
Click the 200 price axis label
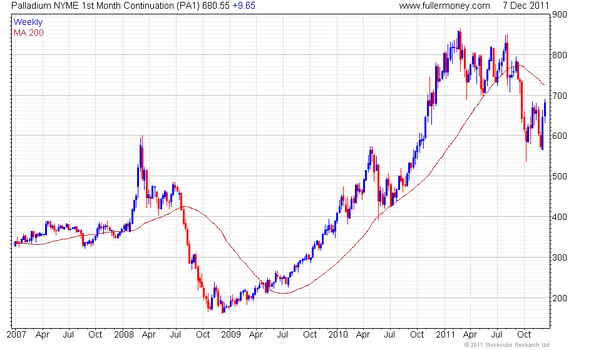pos(560,298)
